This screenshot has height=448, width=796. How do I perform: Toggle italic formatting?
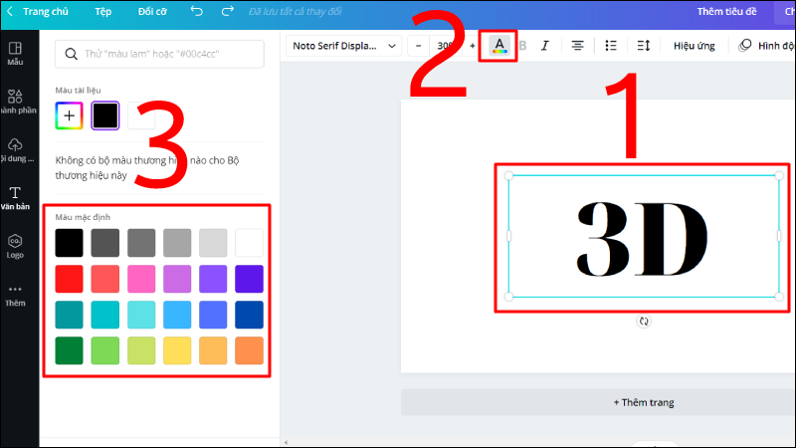tap(544, 46)
